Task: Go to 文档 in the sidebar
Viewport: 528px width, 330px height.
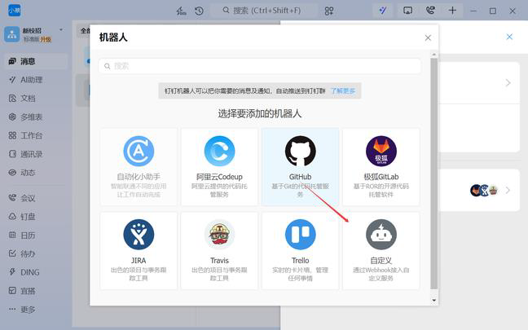Action: pyautogui.click(x=36, y=99)
